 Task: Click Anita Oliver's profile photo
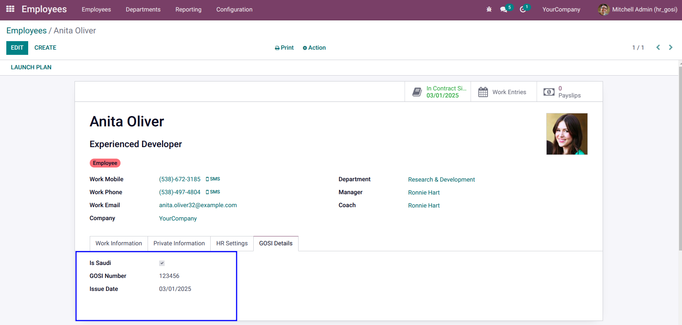click(x=567, y=134)
